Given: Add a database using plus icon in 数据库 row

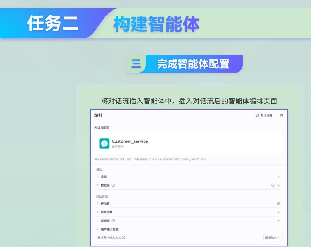Looking at the screenshot, I should [278, 185].
